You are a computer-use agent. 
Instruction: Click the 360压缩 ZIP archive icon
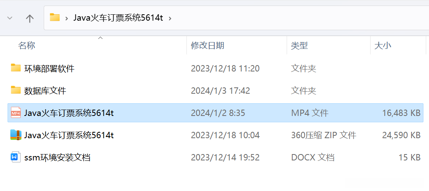[x=16, y=135]
